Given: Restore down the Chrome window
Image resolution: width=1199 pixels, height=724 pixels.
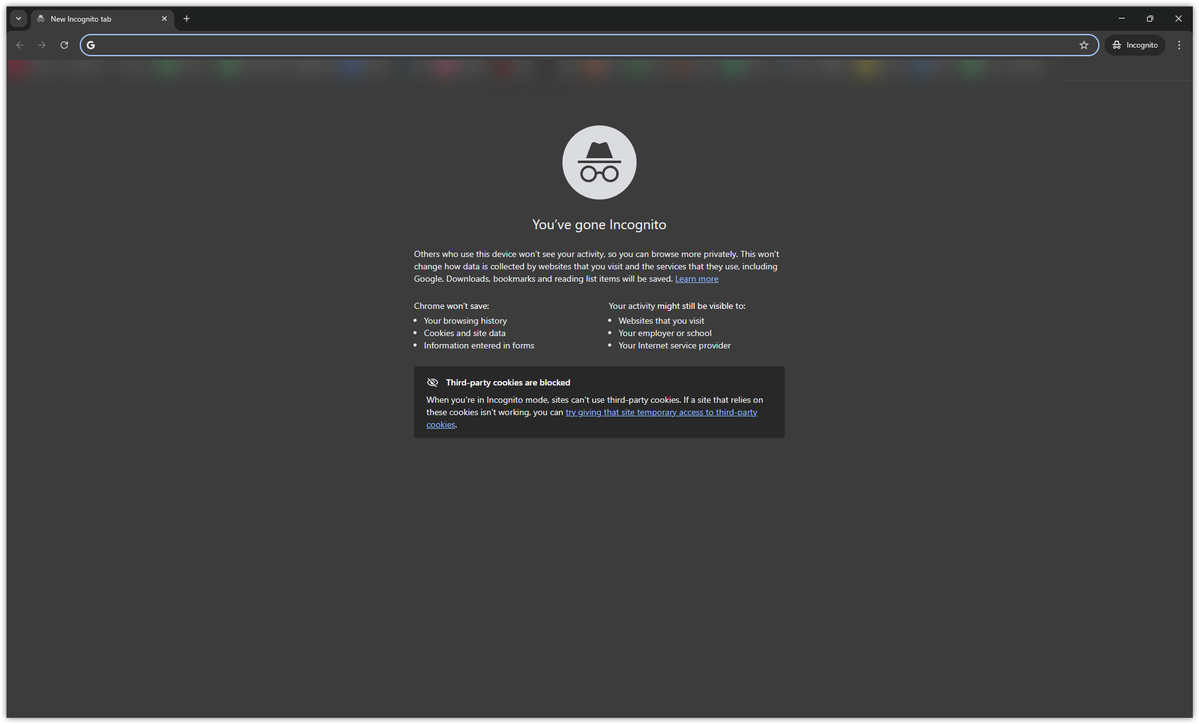Looking at the screenshot, I should 1150,19.
